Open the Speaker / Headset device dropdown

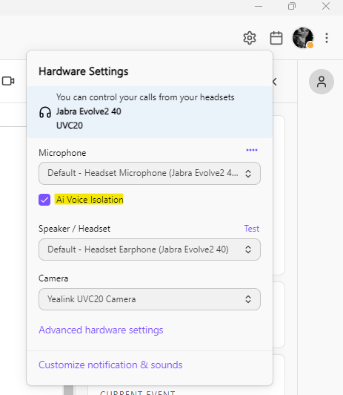coord(150,249)
